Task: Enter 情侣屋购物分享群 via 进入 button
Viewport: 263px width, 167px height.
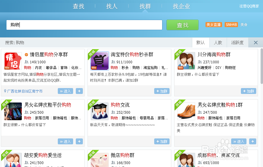Action: (x=65, y=91)
